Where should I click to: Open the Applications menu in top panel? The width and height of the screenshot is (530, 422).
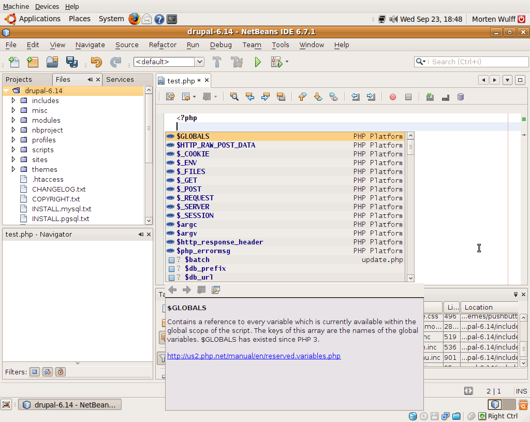[x=39, y=19]
